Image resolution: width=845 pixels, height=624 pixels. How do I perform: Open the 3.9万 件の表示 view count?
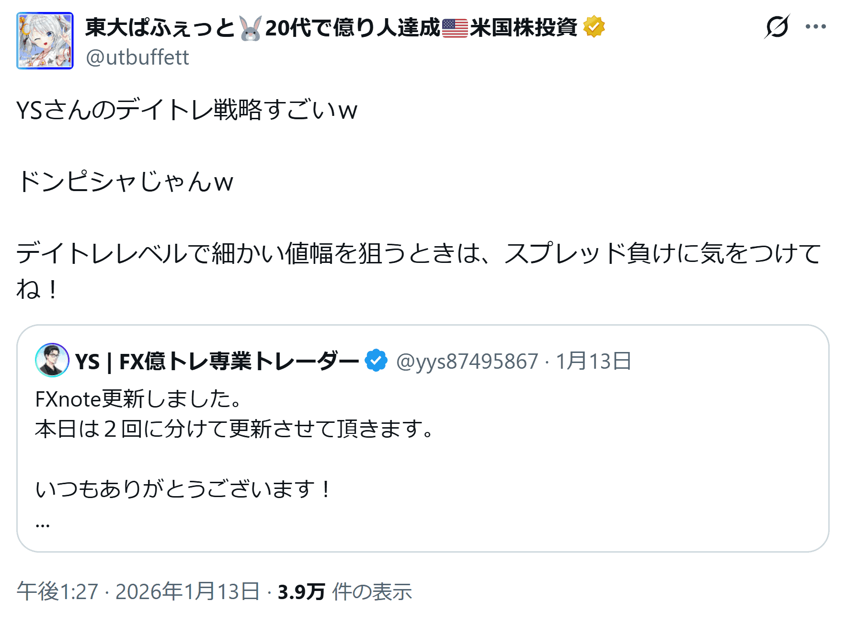click(345, 591)
